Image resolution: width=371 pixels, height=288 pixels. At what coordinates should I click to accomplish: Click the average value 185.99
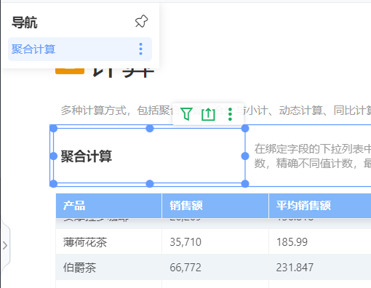[292, 242]
